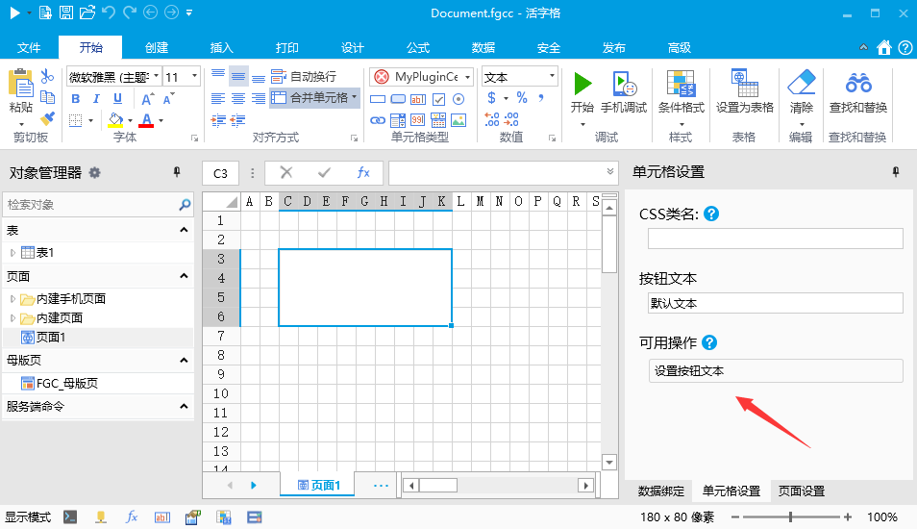Click the undo arrow in title bar

(x=109, y=13)
